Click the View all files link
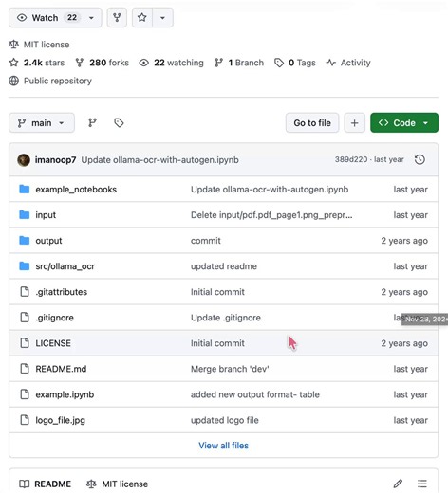This screenshot has height=493, width=448. click(x=224, y=446)
